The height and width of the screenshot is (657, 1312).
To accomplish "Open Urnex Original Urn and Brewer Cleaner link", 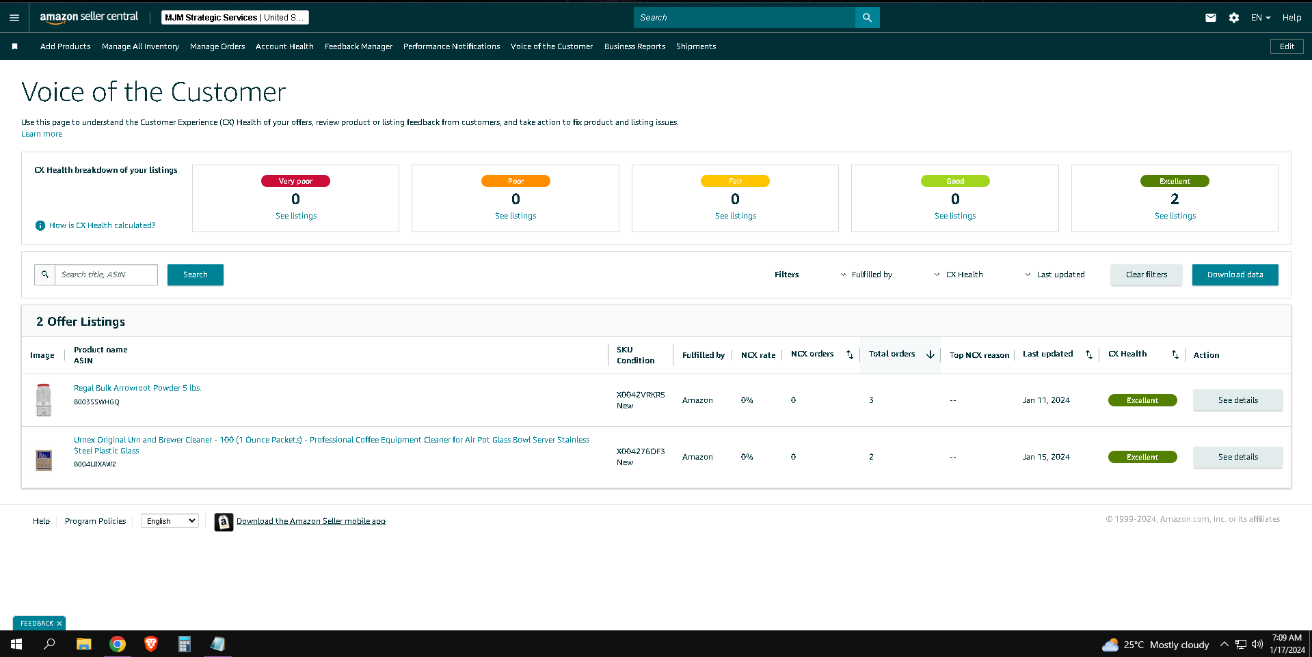I will pyautogui.click(x=332, y=445).
